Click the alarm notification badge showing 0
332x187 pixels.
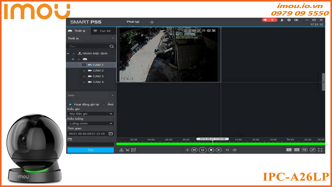click(269, 20)
